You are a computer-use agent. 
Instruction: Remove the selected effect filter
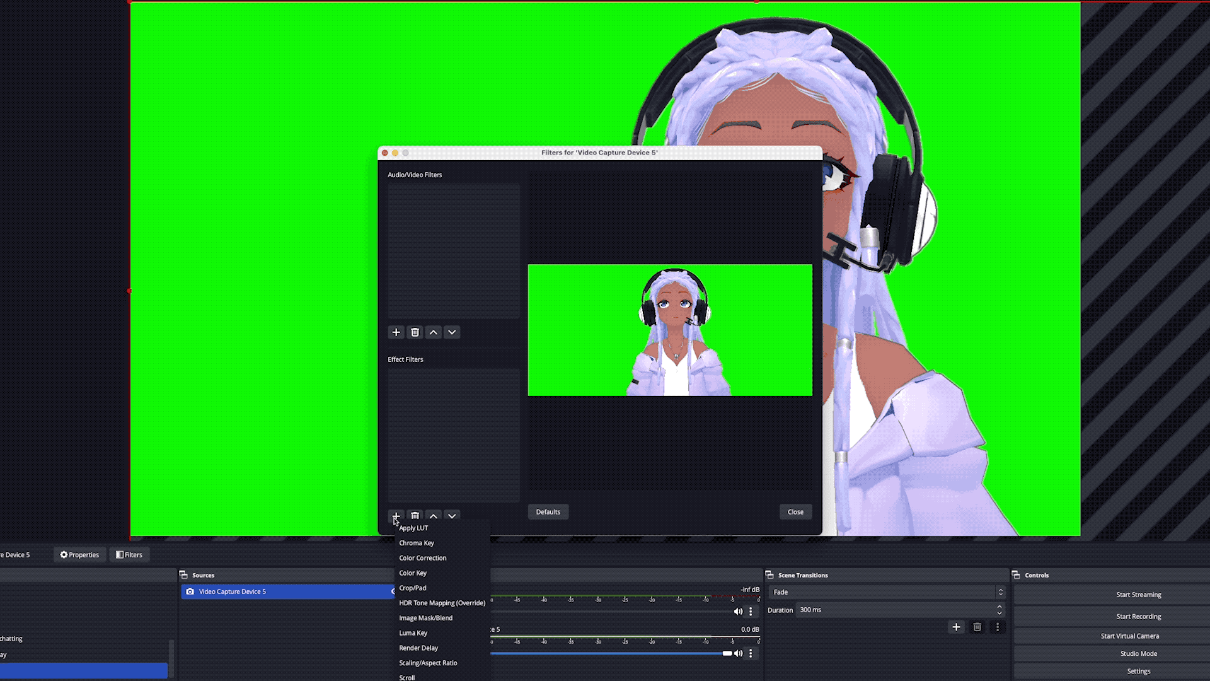click(415, 516)
